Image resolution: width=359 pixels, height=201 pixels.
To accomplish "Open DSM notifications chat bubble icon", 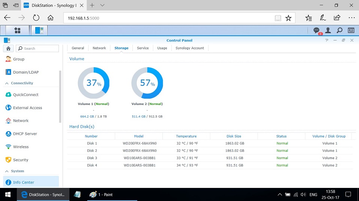I will (x=316, y=30).
